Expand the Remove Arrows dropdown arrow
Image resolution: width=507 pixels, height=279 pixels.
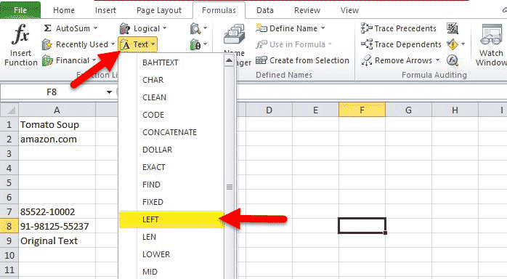pos(437,60)
